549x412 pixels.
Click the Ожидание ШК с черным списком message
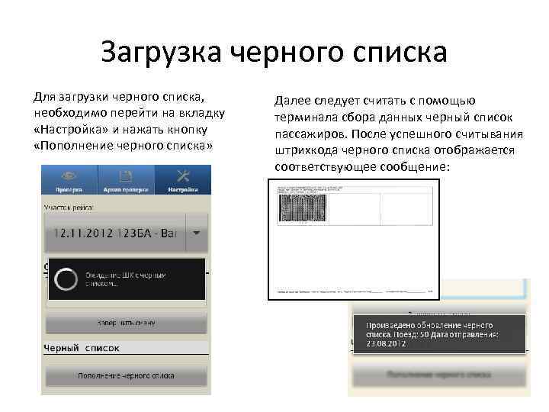click(x=126, y=279)
